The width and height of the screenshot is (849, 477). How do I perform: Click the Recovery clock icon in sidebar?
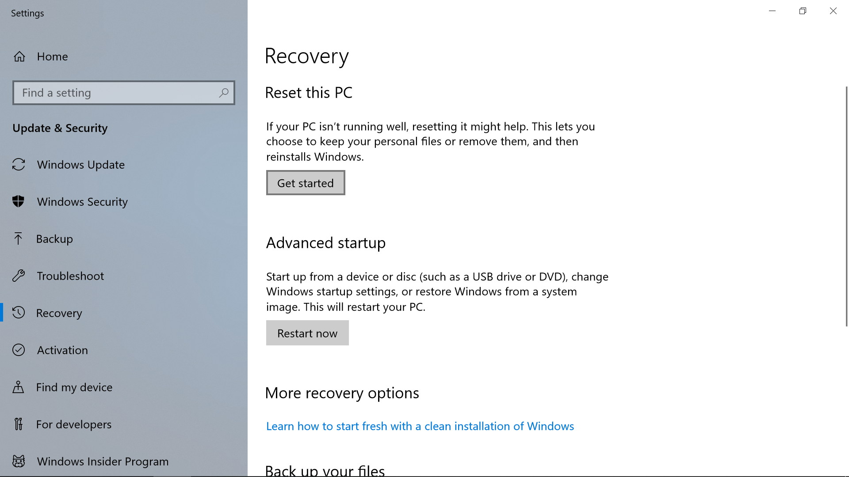[x=19, y=313]
